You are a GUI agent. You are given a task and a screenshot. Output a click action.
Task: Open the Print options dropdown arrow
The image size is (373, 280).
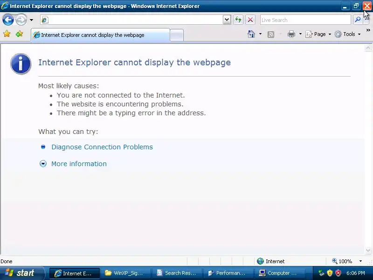300,34
